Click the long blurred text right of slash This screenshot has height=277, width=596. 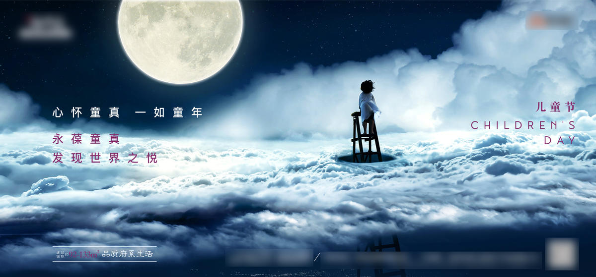432,259
